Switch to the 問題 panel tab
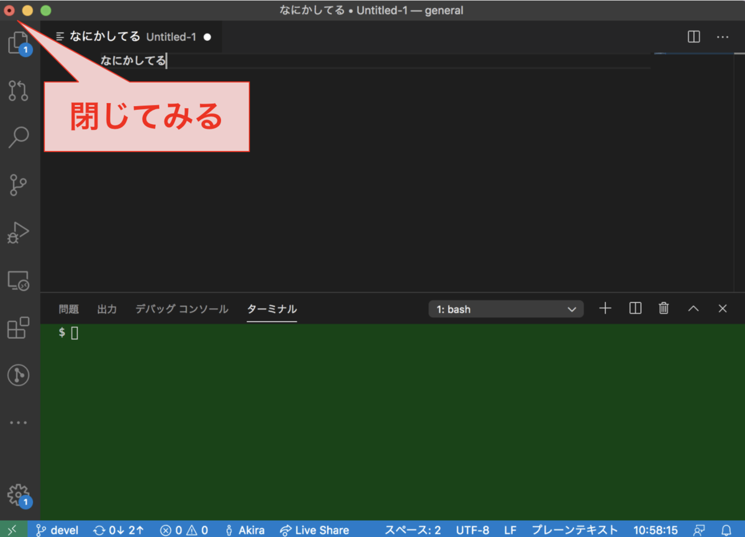This screenshot has height=537, width=745. tap(69, 309)
